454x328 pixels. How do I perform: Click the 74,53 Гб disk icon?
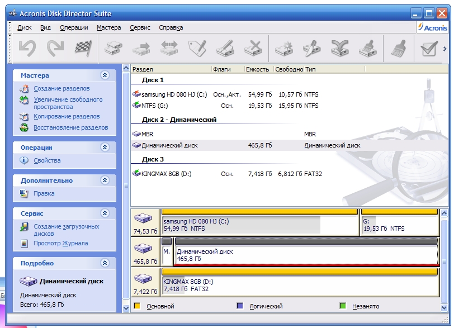pyautogui.click(x=143, y=218)
